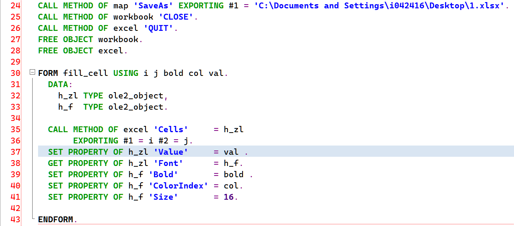Click the 'Font' property string
The width and height of the screenshot is (514, 226).
click(169, 163)
